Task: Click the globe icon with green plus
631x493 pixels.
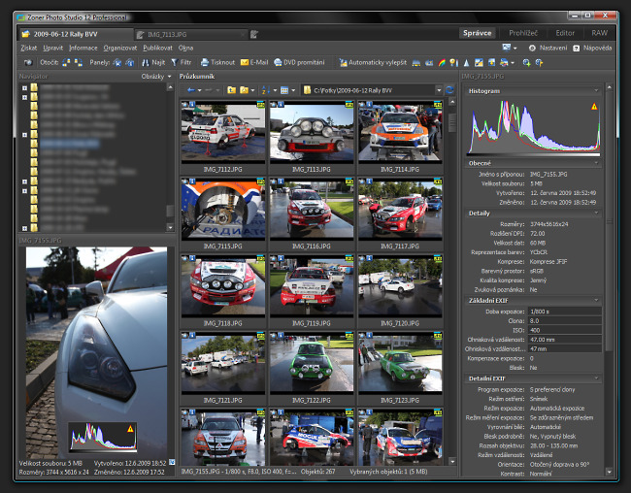Action: (526, 62)
